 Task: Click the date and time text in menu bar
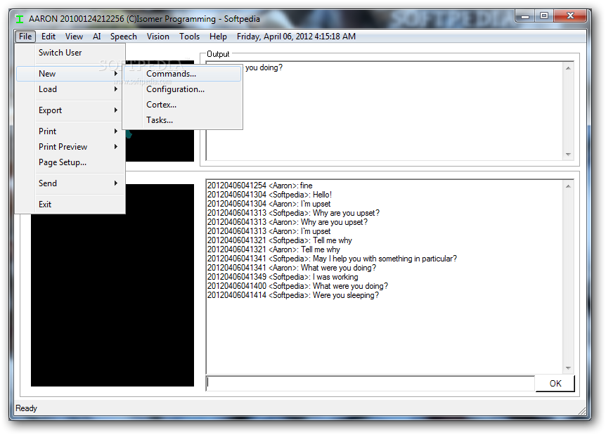(296, 37)
